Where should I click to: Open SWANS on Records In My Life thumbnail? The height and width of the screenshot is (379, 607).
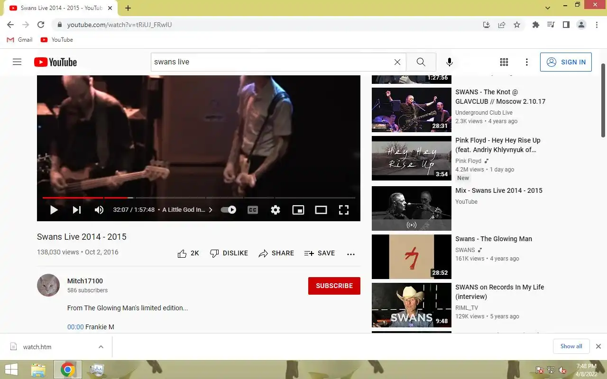[412, 305]
